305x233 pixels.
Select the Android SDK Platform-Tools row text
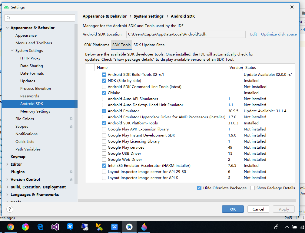[133, 123]
